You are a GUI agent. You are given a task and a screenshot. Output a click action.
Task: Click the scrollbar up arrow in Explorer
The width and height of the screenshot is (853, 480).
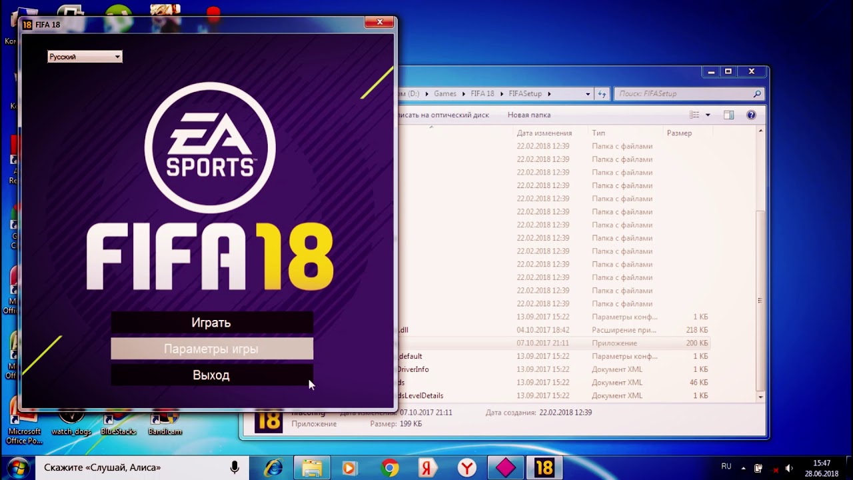point(760,132)
